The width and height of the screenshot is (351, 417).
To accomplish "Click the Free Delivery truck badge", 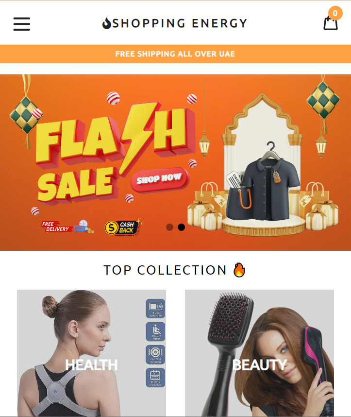I will click(67, 227).
